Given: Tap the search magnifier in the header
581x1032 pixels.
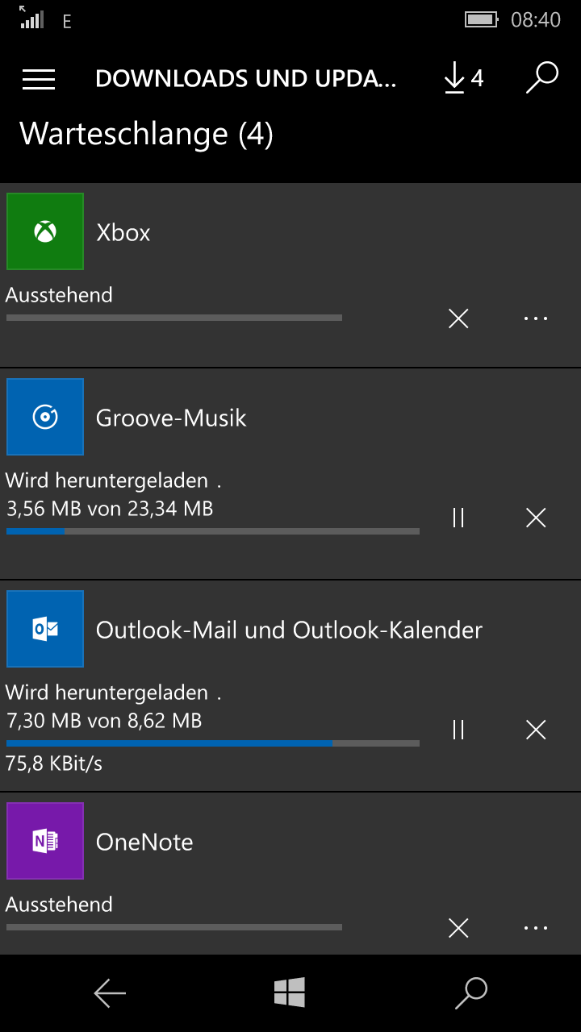Looking at the screenshot, I should [542, 78].
